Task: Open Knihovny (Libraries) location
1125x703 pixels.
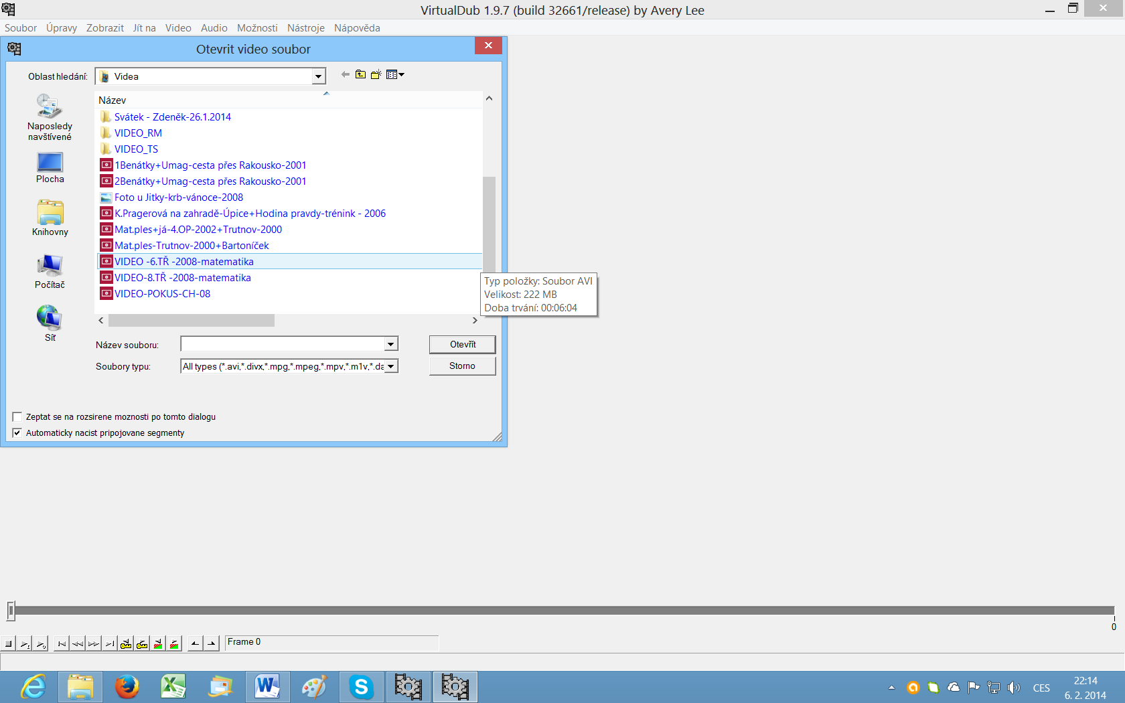Action: pyautogui.click(x=50, y=218)
